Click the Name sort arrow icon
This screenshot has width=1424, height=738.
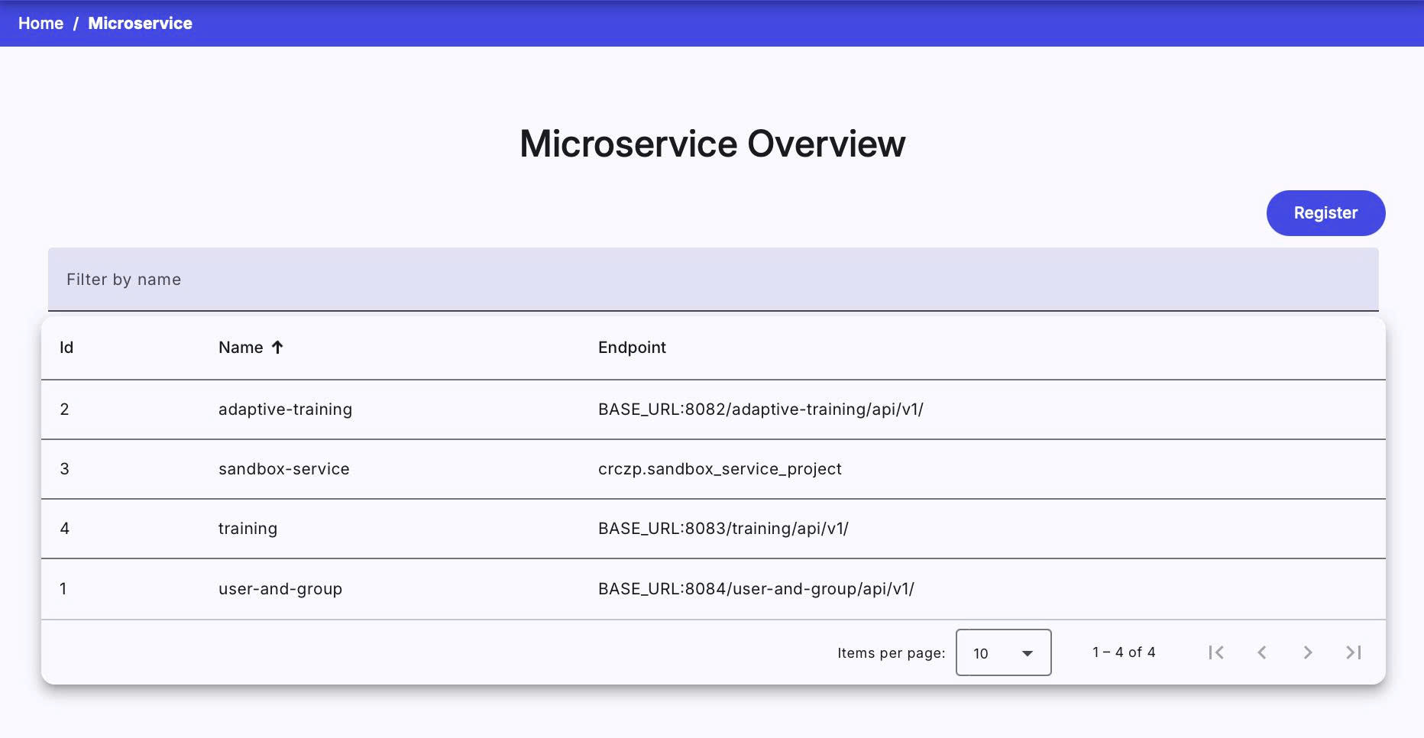point(277,348)
